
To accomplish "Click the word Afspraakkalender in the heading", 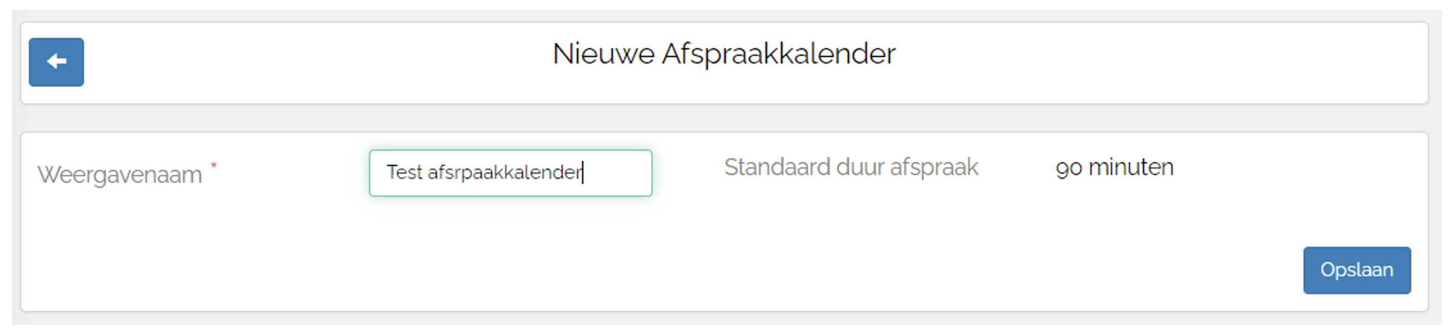I will [779, 54].
